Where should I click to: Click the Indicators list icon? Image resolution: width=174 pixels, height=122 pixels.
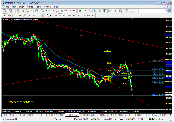(121, 11)
